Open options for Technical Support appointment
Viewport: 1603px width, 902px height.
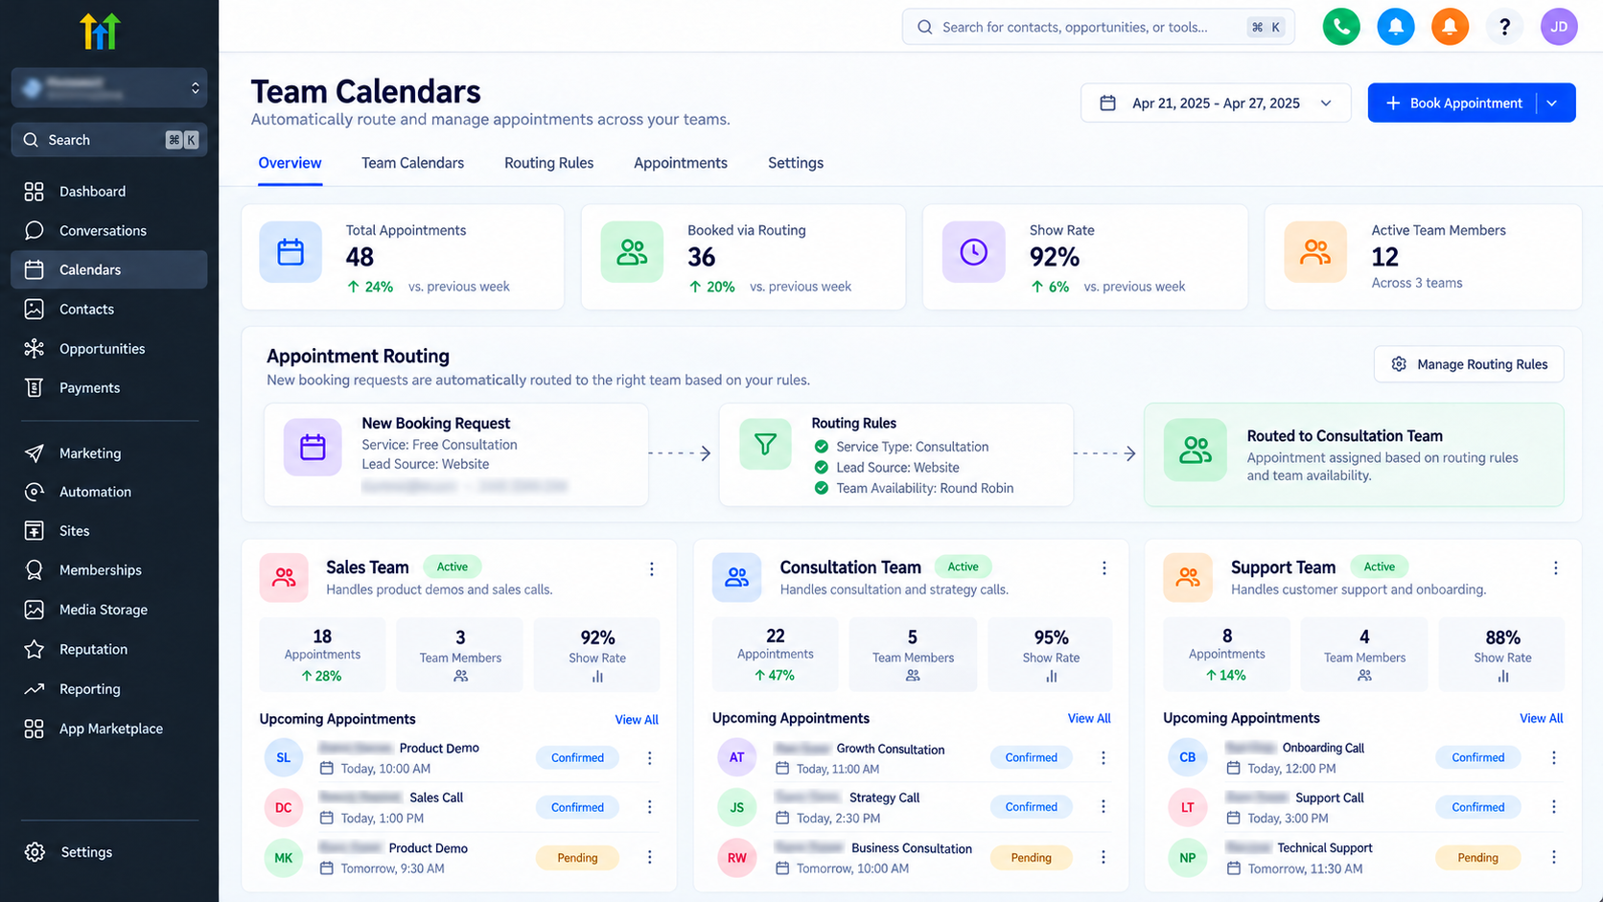pos(1554,857)
